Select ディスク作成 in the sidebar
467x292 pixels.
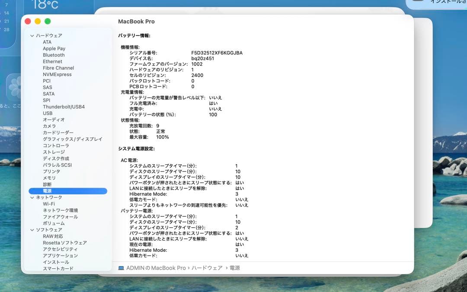(56, 159)
